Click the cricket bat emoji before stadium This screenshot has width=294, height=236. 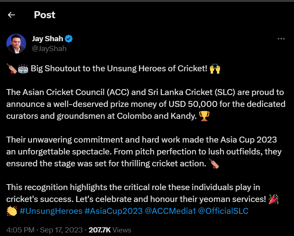pyautogui.click(x=12, y=69)
